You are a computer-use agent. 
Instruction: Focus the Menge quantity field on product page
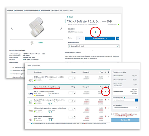80,38
